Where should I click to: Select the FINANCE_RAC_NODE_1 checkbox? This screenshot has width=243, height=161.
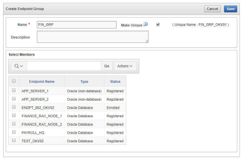(14, 115)
